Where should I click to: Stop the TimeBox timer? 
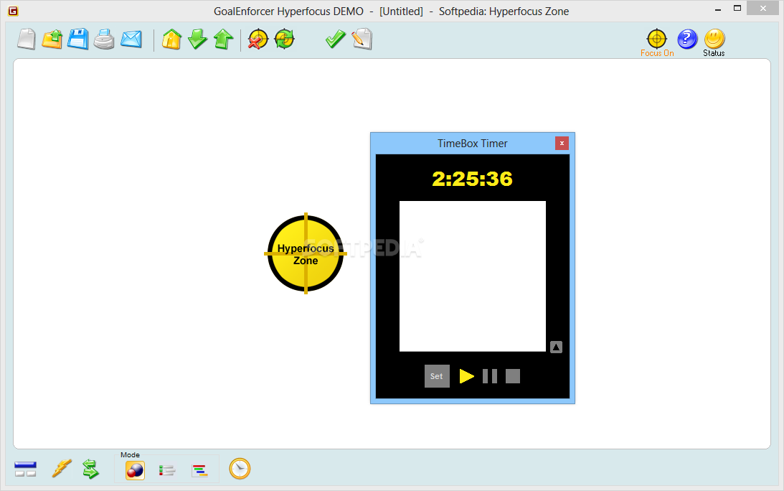point(512,376)
